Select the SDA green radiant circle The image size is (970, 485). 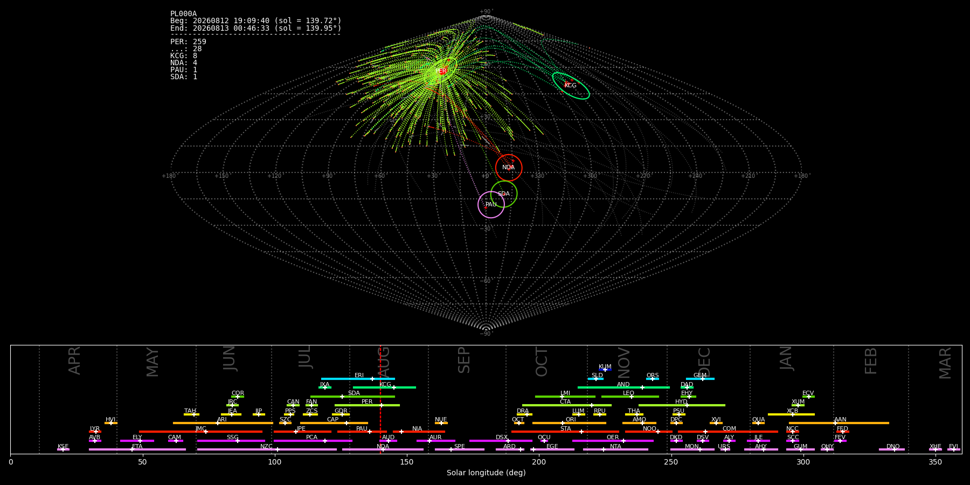click(x=504, y=194)
